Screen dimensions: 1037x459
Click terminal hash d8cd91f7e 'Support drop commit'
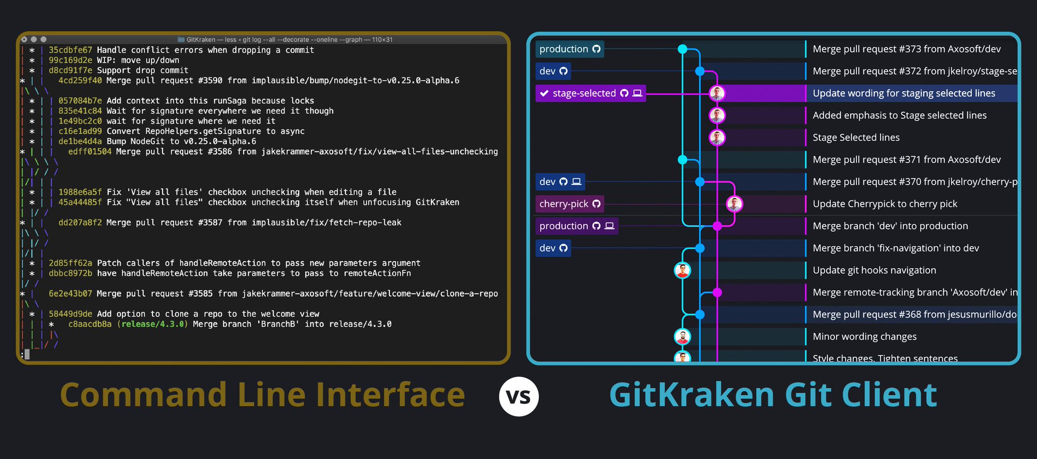[x=70, y=70]
